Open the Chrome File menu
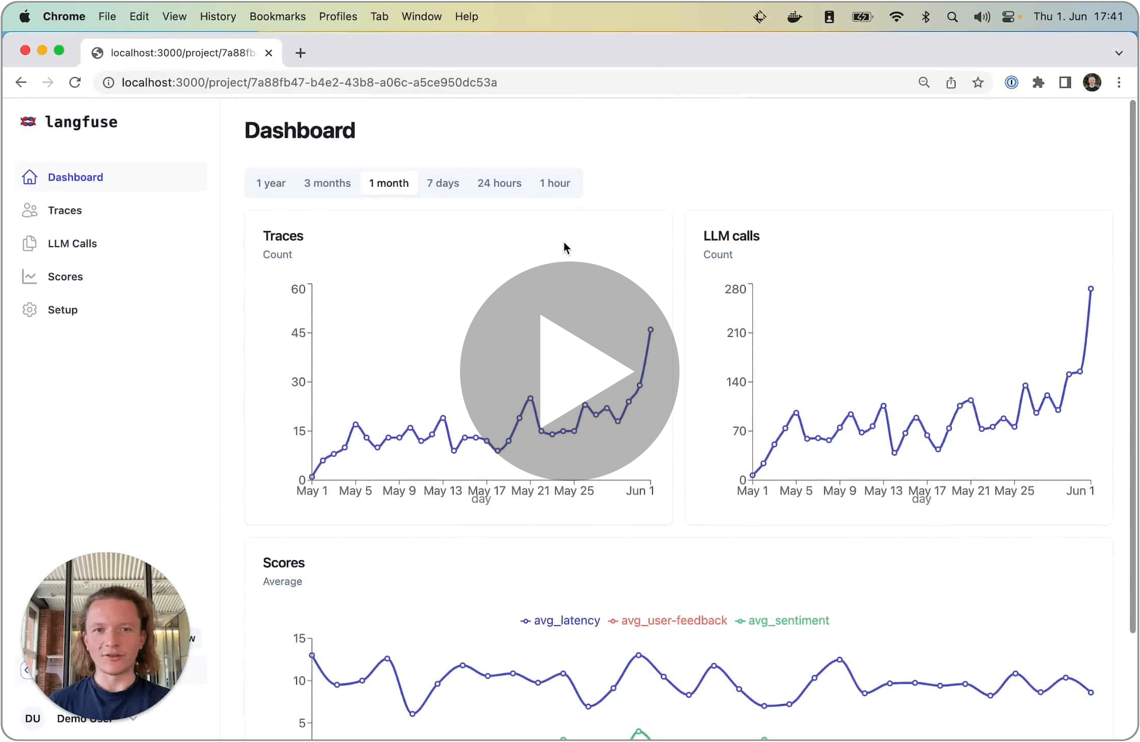 (107, 16)
